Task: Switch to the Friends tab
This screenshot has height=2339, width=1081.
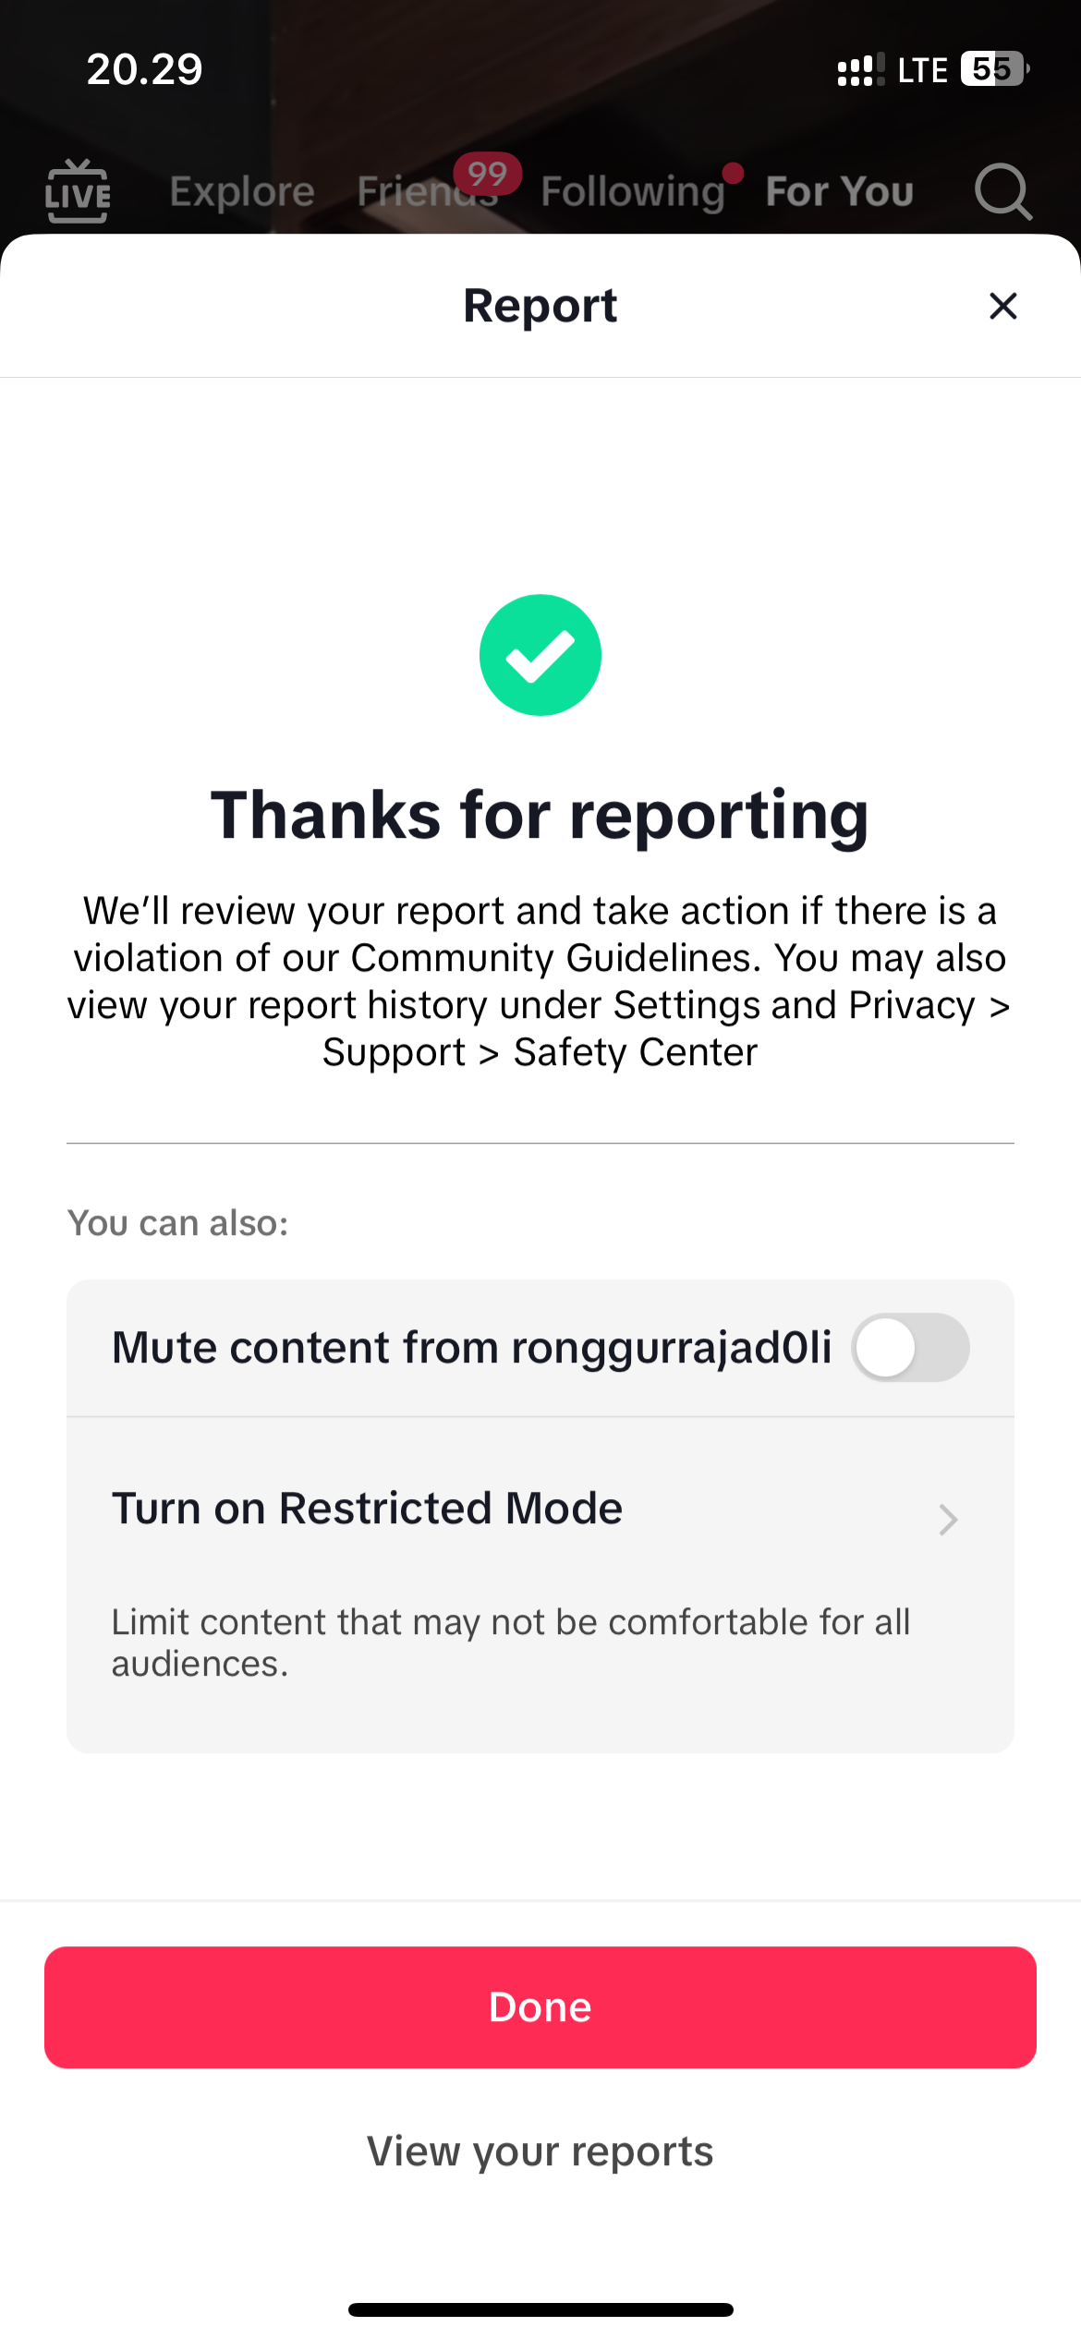Action: [427, 191]
